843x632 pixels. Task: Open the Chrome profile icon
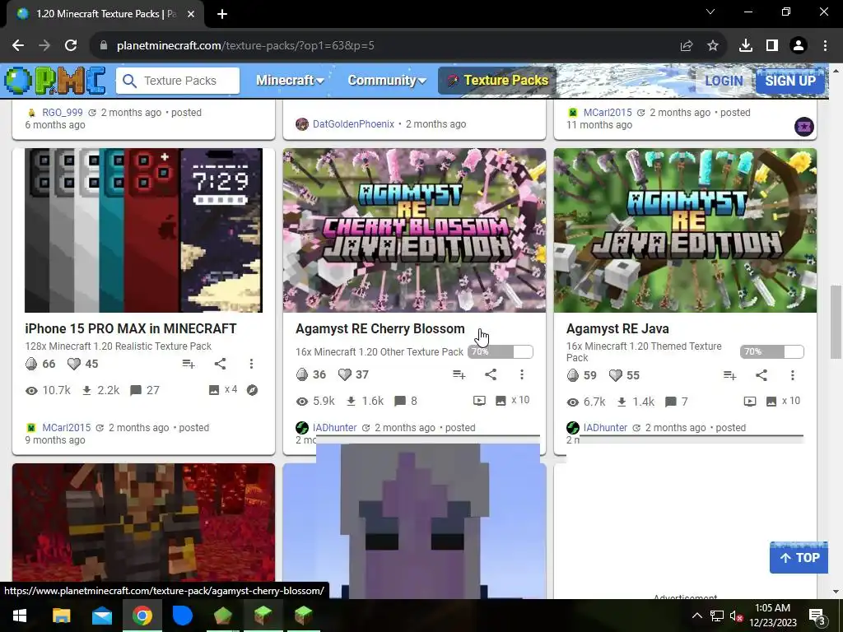pyautogui.click(x=799, y=46)
